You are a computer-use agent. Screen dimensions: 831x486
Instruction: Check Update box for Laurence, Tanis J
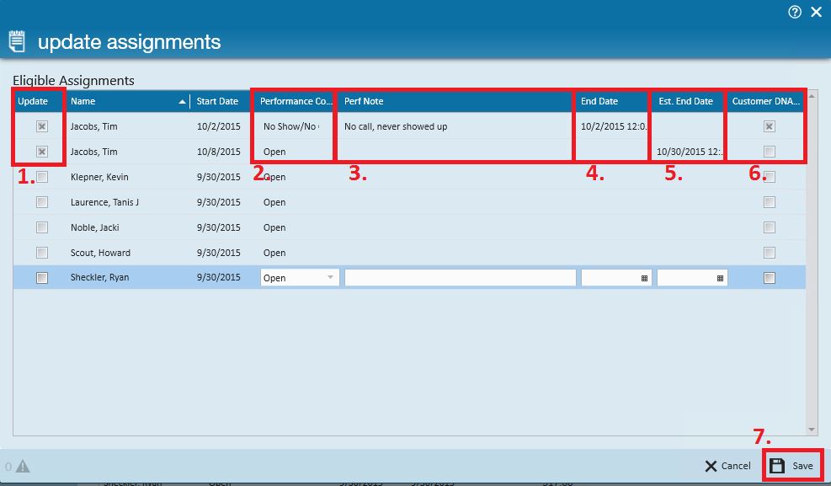[42, 202]
